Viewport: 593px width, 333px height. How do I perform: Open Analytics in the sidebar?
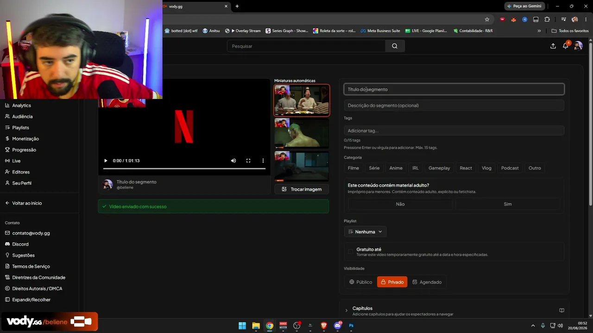click(x=21, y=105)
